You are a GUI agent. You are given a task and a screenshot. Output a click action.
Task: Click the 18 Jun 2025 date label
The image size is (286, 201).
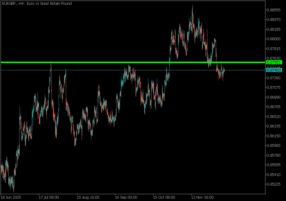pos(11,197)
